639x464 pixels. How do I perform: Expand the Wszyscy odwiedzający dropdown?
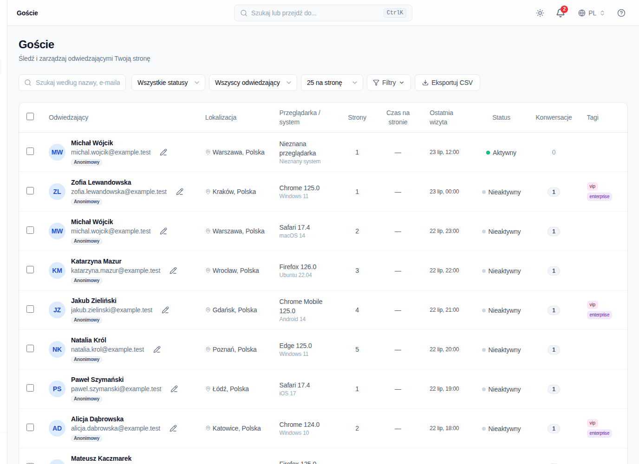tap(253, 83)
